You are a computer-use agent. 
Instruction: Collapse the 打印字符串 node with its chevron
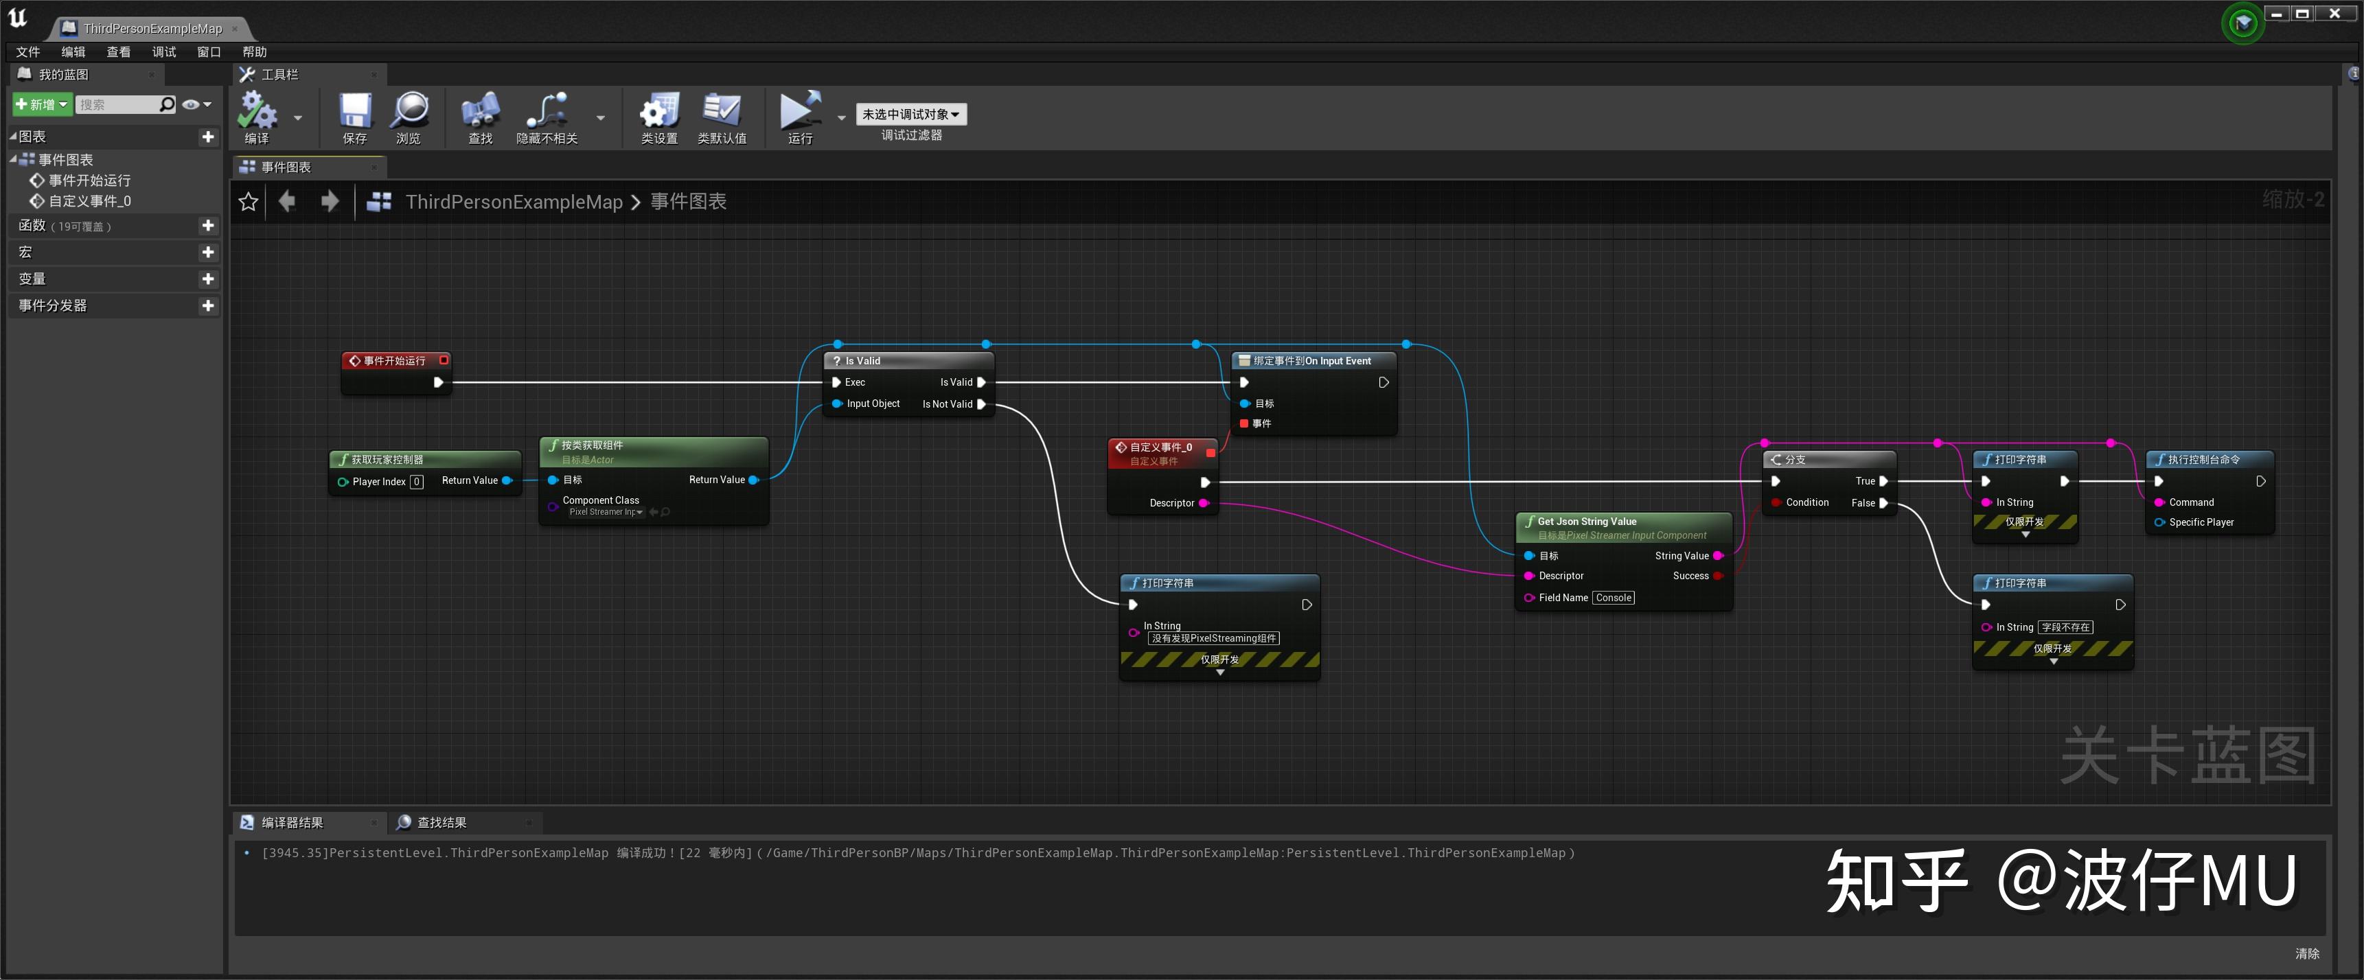pyautogui.click(x=1221, y=672)
